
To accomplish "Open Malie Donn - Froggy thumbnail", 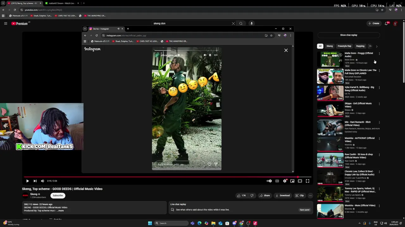I will point(330,59).
